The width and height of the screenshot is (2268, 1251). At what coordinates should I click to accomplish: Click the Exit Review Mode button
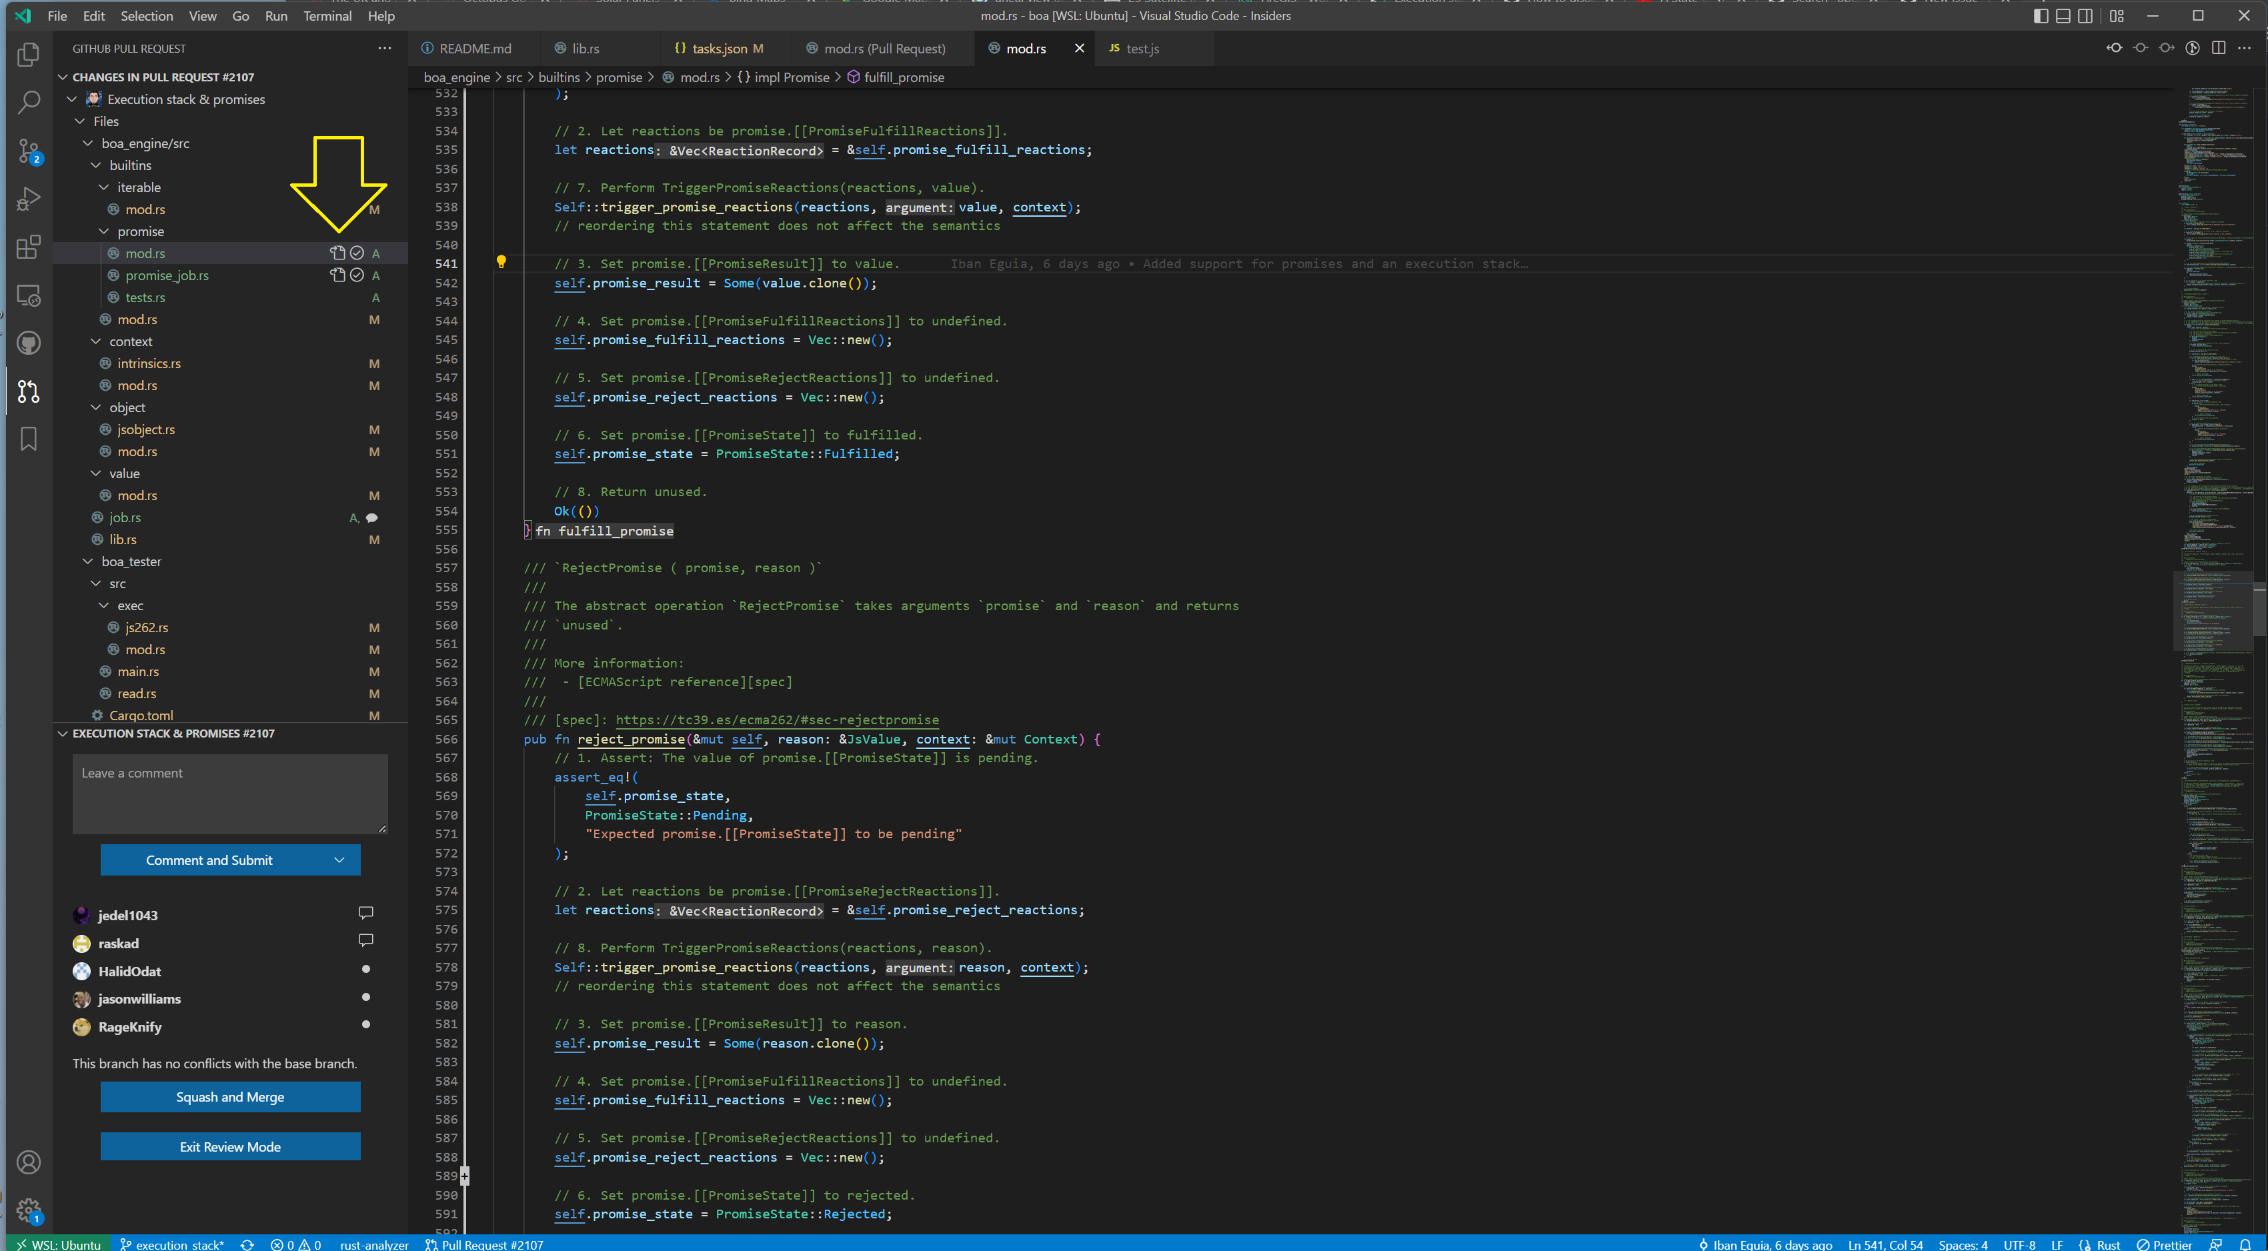pos(230,1146)
